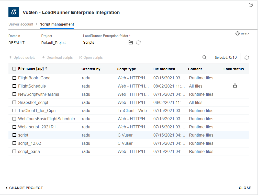Click the Upload scripts button
258x195 pixels.
22,58
